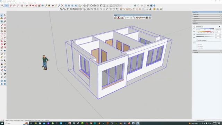Image resolution: width=222 pixels, height=125 pixels.
Task: Click the Measurements box in status bar
Action: coord(213,120)
